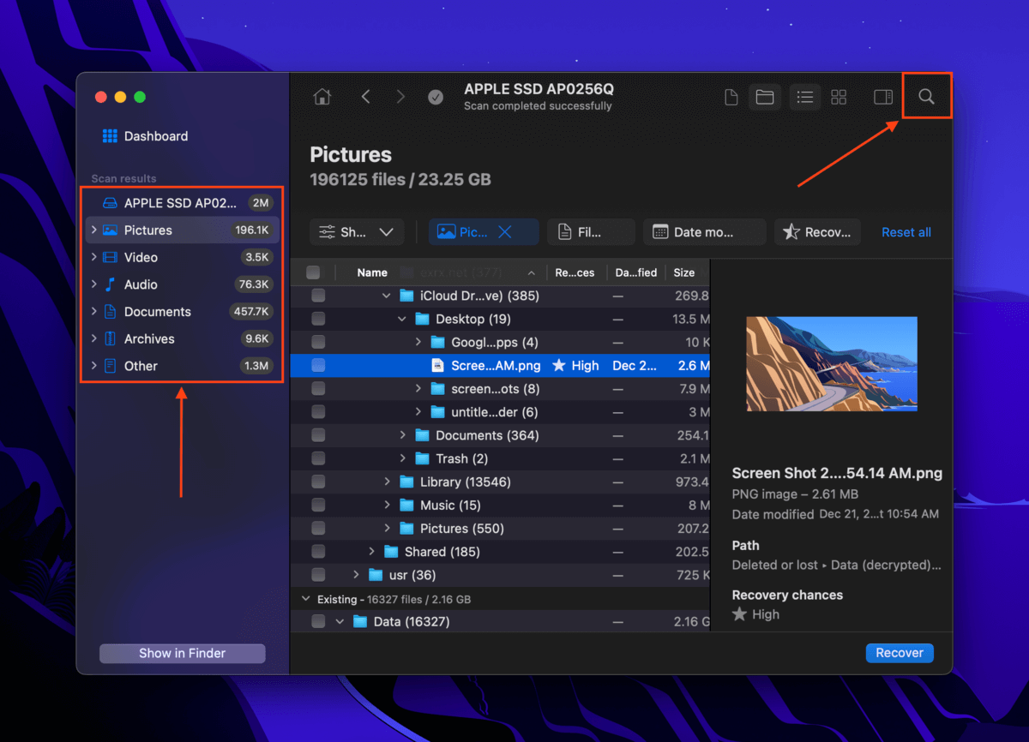Toggle the preview sidebar panel icon
The width and height of the screenshot is (1029, 742).
coord(883,98)
